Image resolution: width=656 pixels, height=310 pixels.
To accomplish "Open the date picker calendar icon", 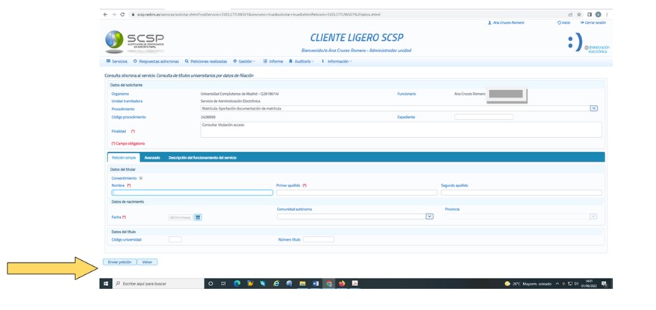I will (x=198, y=217).
